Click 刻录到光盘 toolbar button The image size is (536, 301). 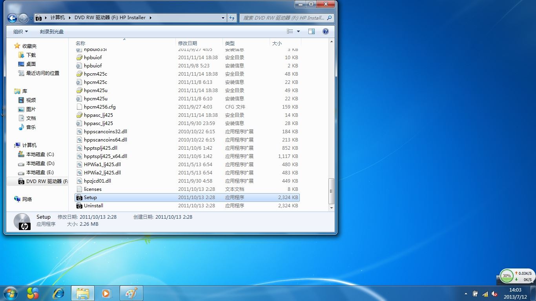point(51,31)
